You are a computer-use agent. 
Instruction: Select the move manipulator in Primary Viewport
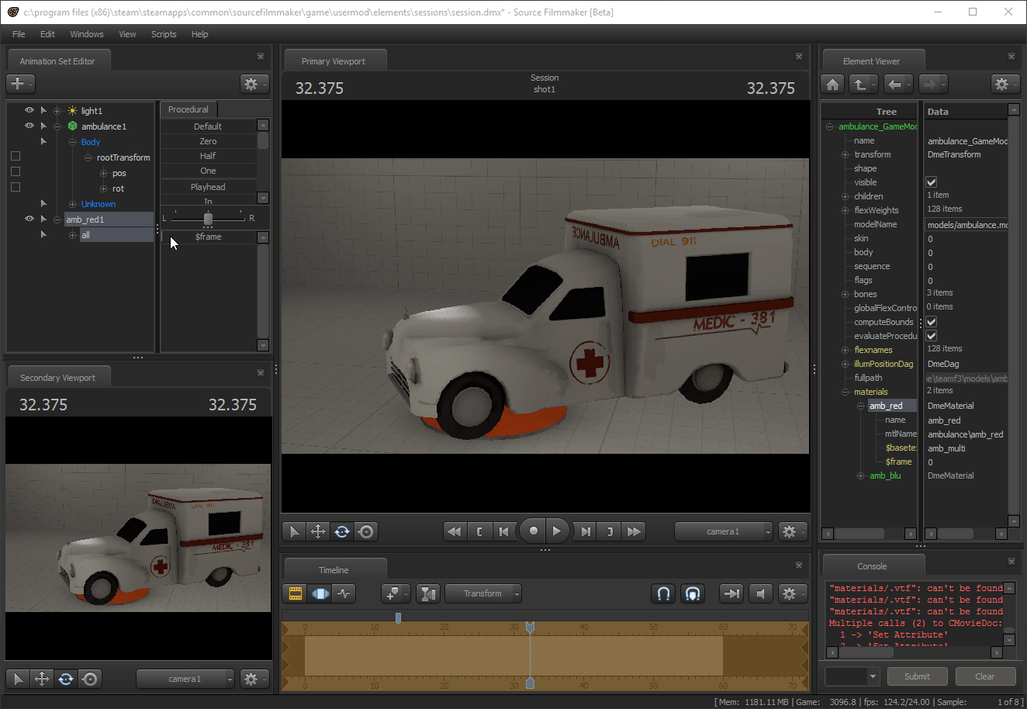pos(318,531)
